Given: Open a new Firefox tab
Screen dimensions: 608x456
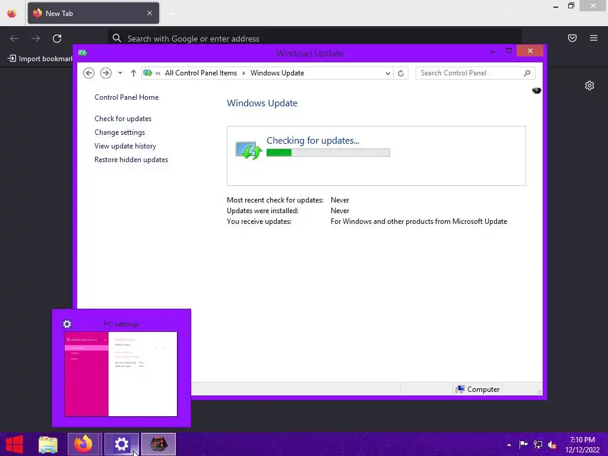Looking at the screenshot, I should tap(173, 14).
